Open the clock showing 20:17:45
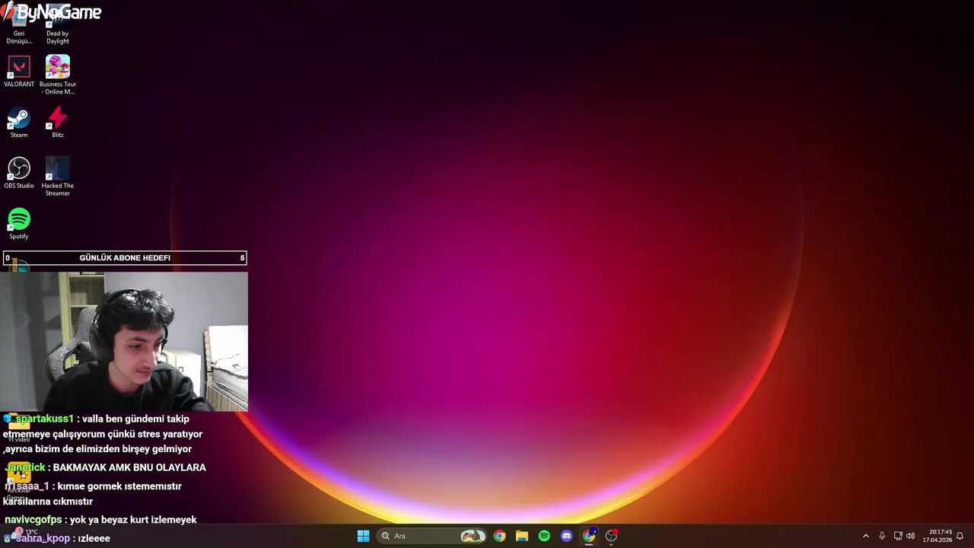The image size is (974, 548). coord(937,536)
